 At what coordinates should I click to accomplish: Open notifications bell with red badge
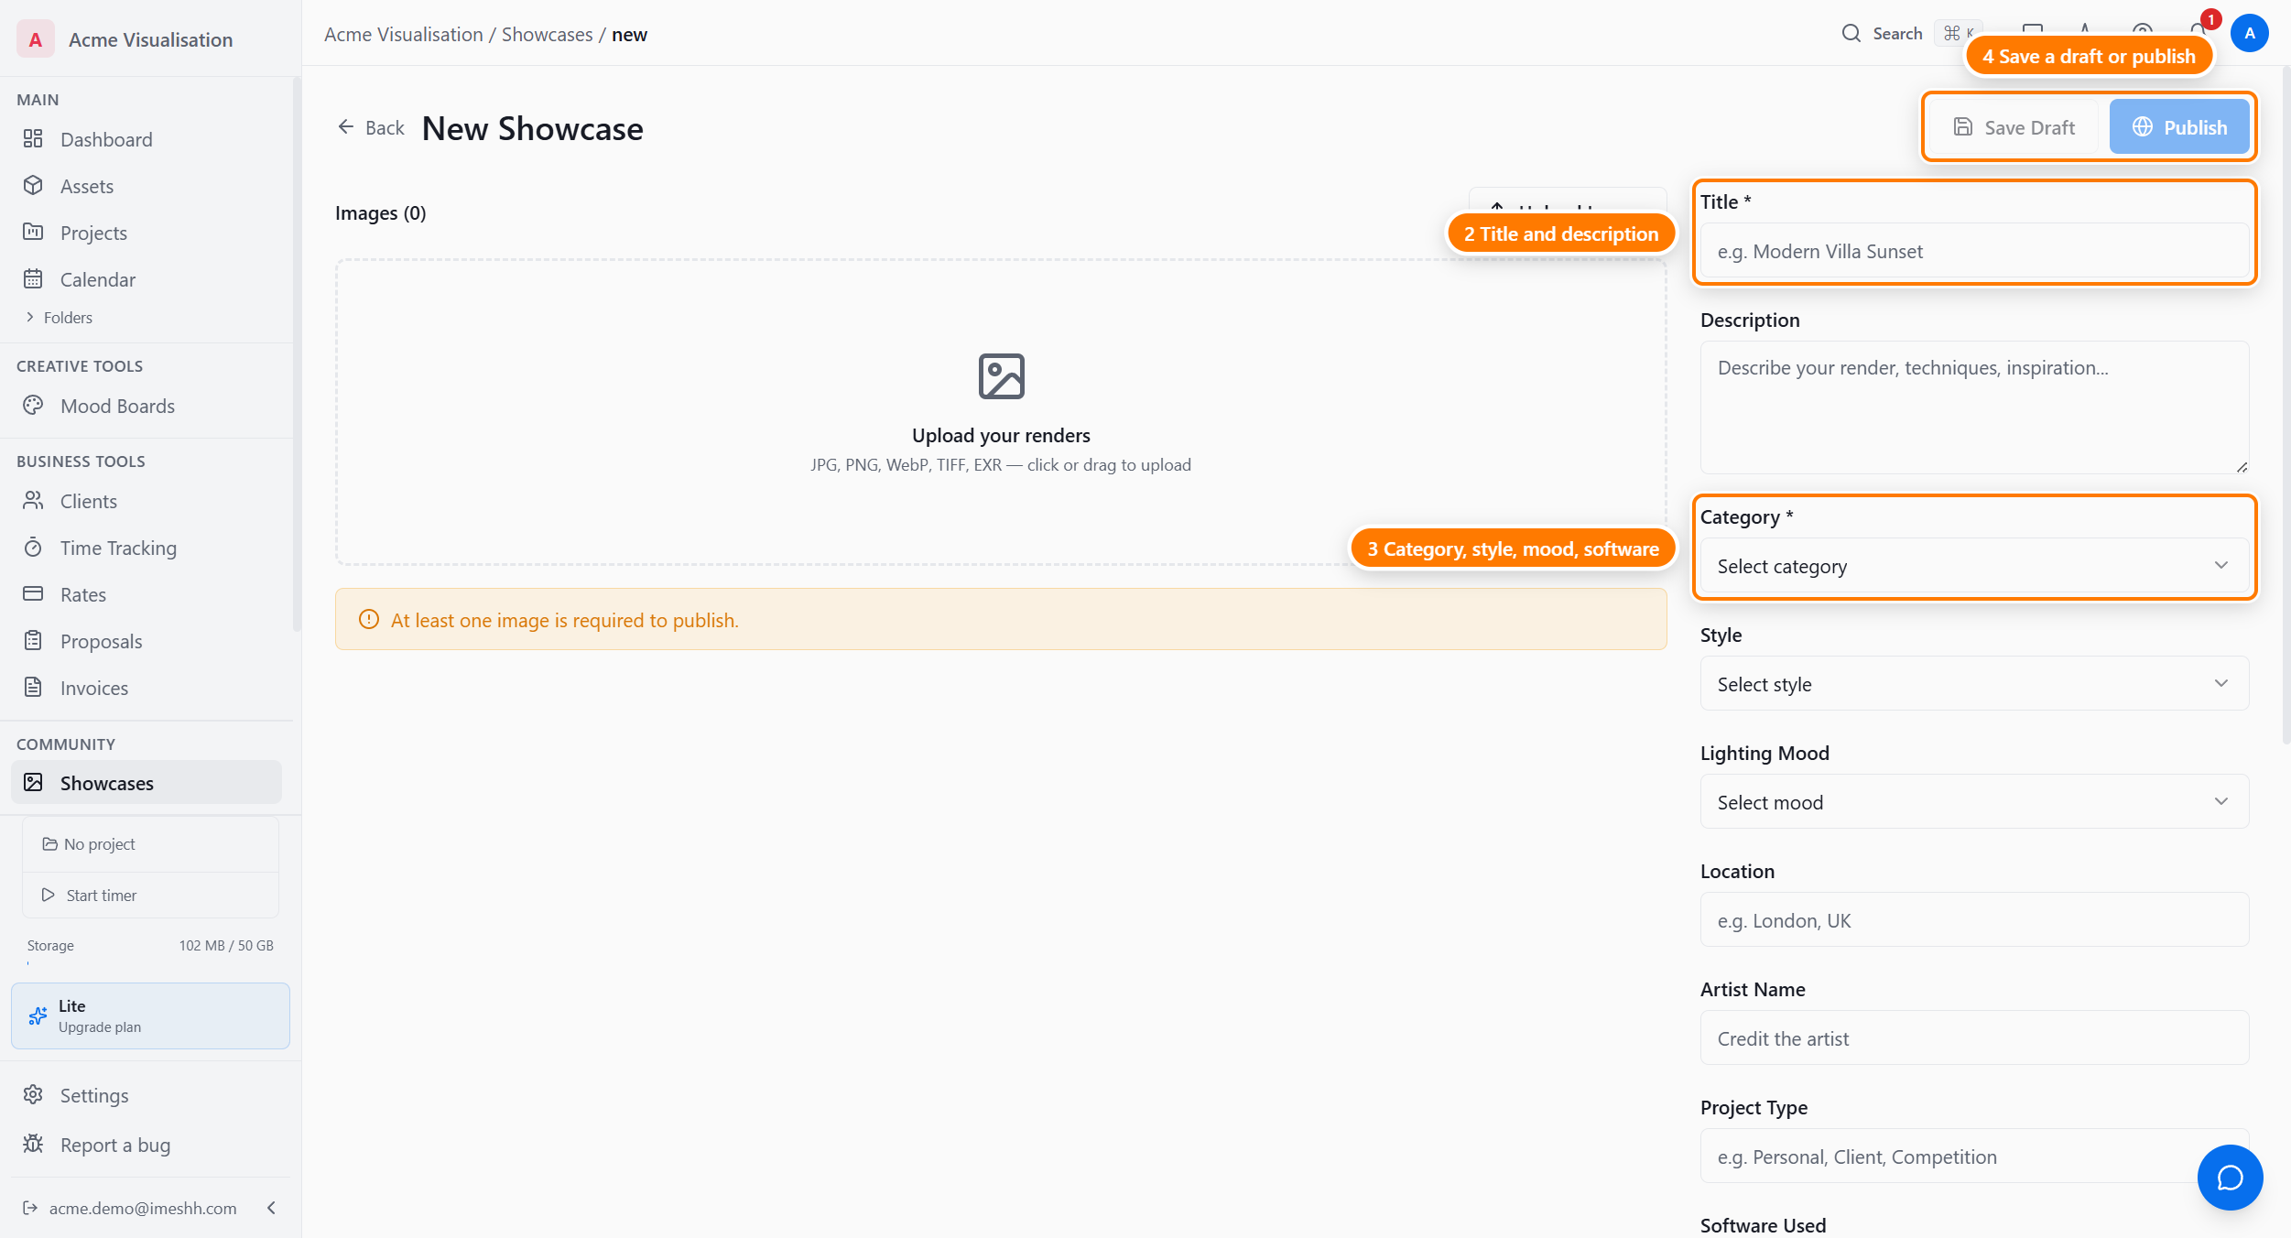pyautogui.click(x=2200, y=31)
